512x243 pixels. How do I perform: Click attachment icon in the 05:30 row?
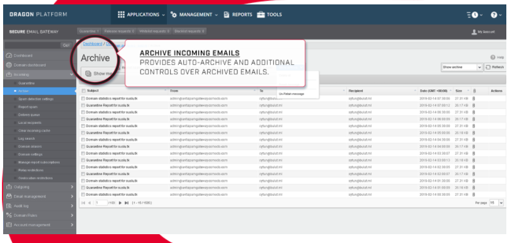[x=474, y=126]
